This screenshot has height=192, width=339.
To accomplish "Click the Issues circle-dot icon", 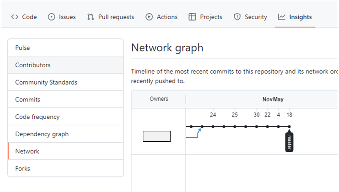I will click(51, 17).
